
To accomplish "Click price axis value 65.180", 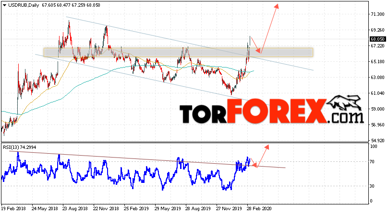I will (x=377, y=62).
